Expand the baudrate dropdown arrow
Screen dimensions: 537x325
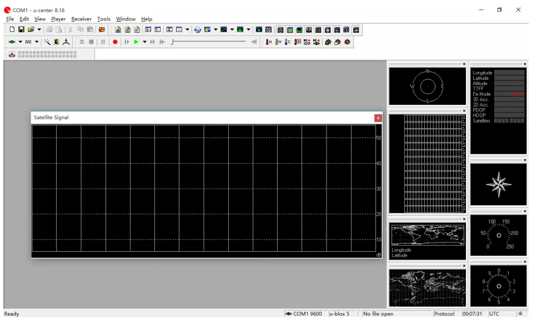37,42
